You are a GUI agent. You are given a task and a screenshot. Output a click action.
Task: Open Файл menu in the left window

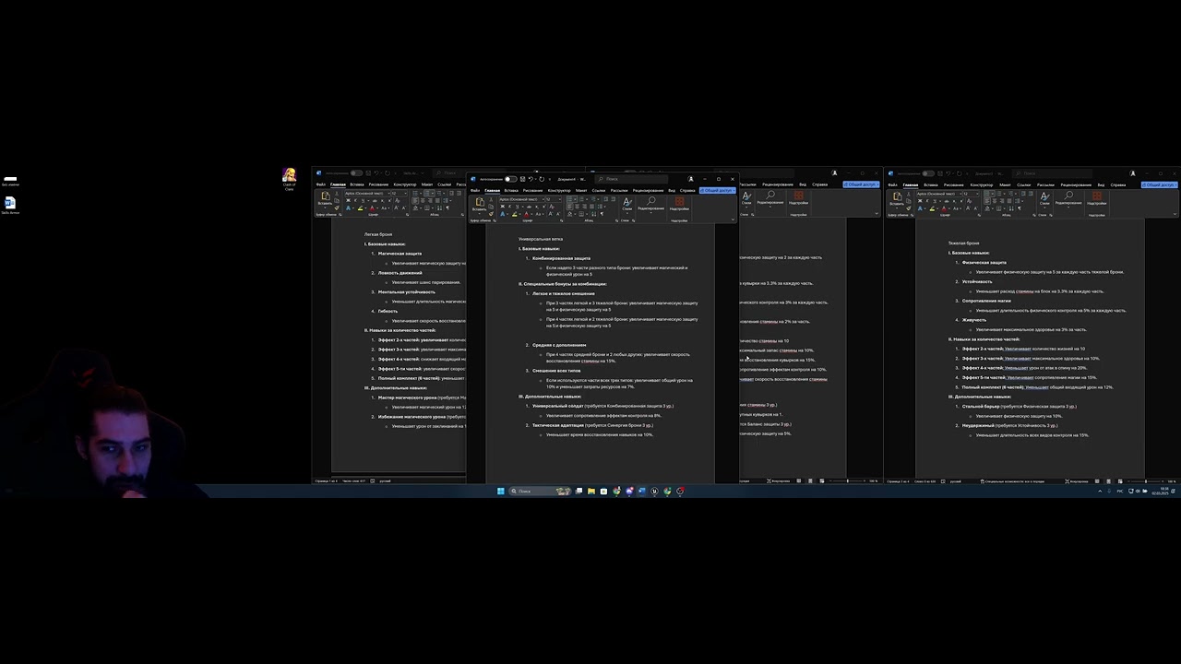pos(321,184)
